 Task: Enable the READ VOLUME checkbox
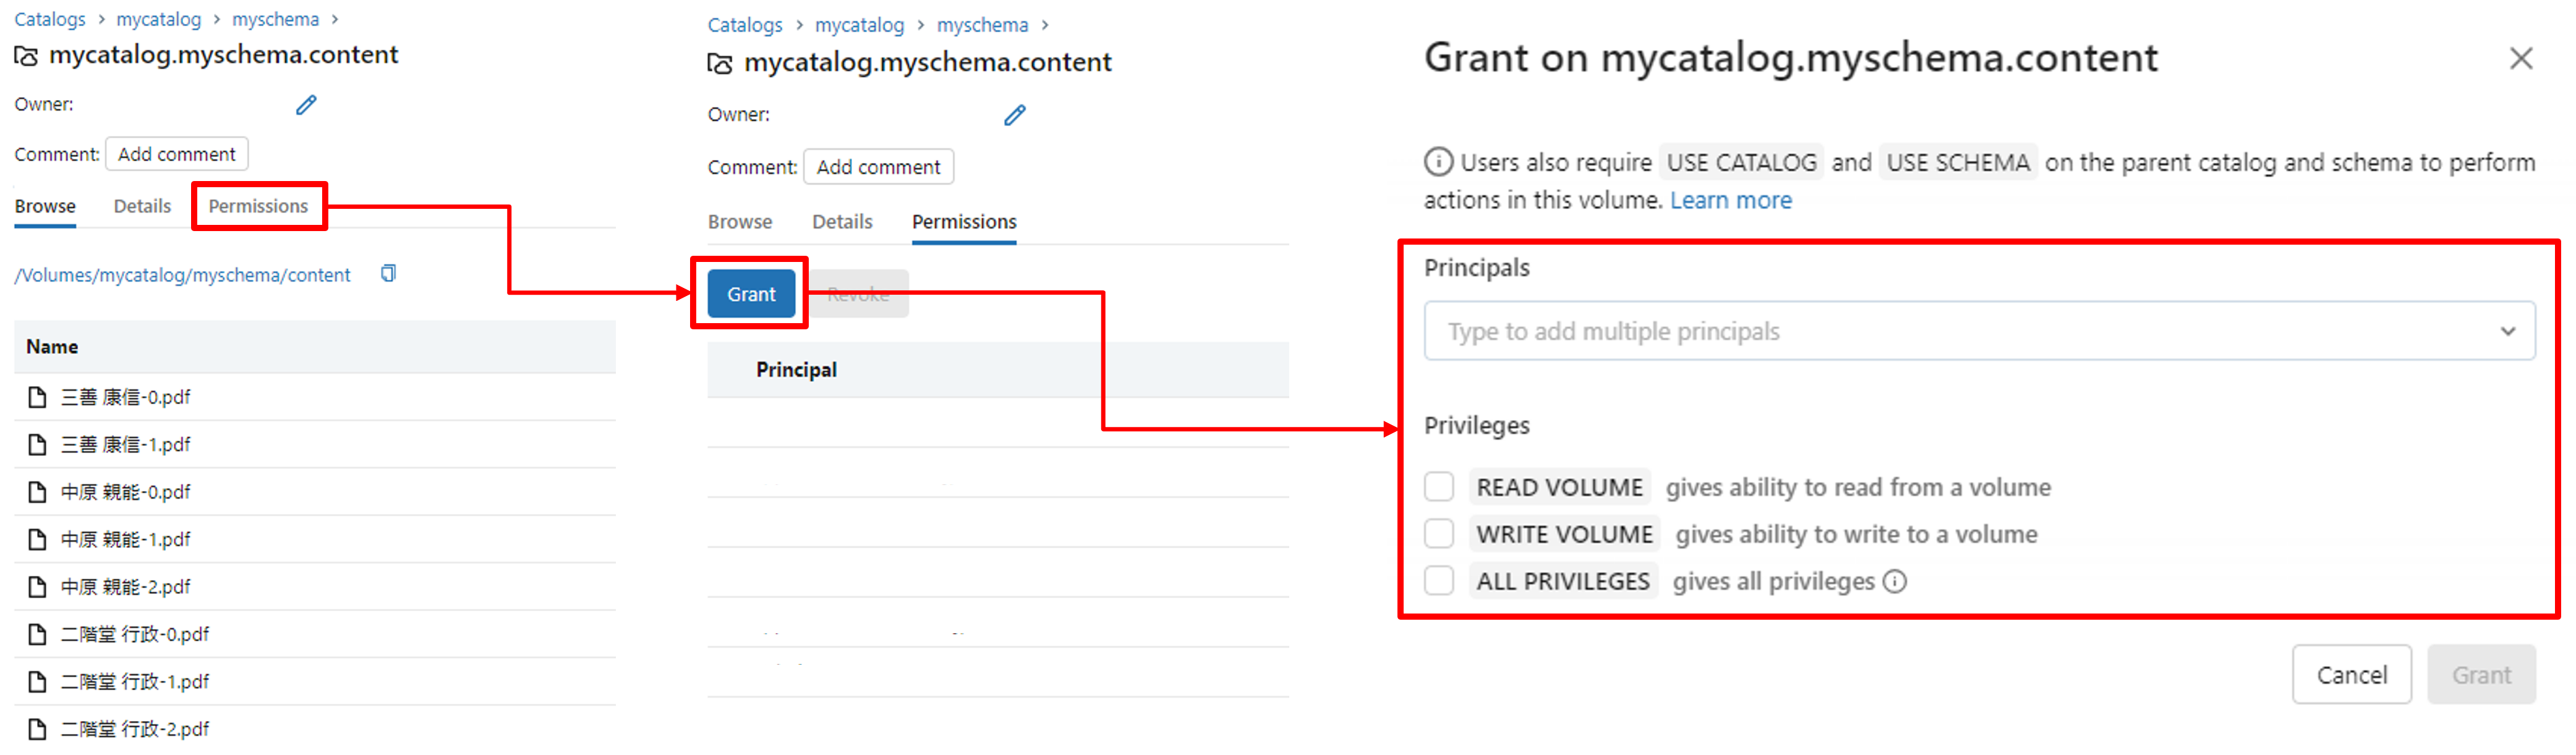pyautogui.click(x=1438, y=487)
